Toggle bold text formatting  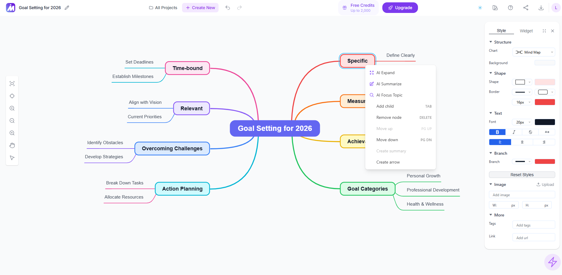(x=497, y=132)
